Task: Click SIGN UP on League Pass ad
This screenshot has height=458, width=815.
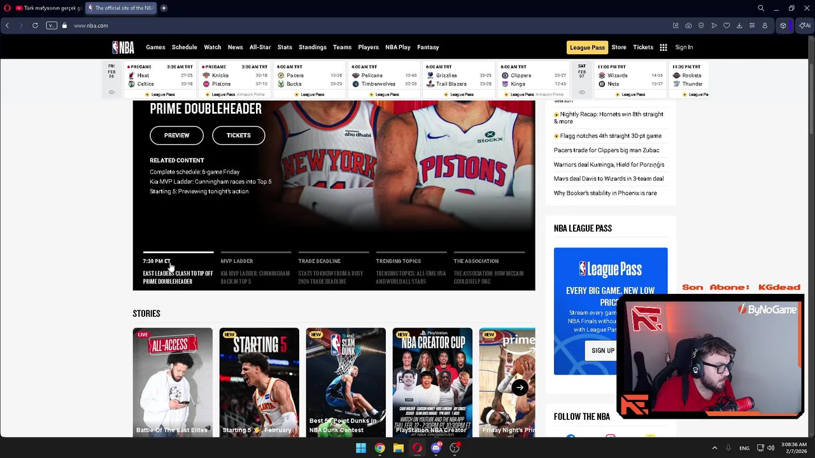Action: 602,350
